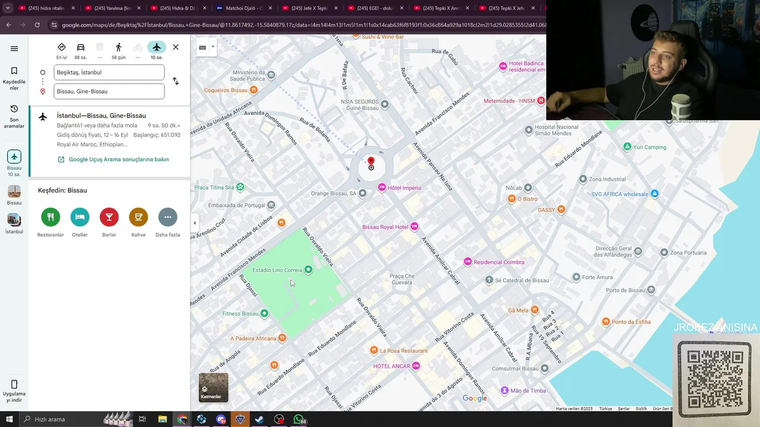
Task: Open Fitness Bissau marker
Action: pyautogui.click(x=264, y=313)
